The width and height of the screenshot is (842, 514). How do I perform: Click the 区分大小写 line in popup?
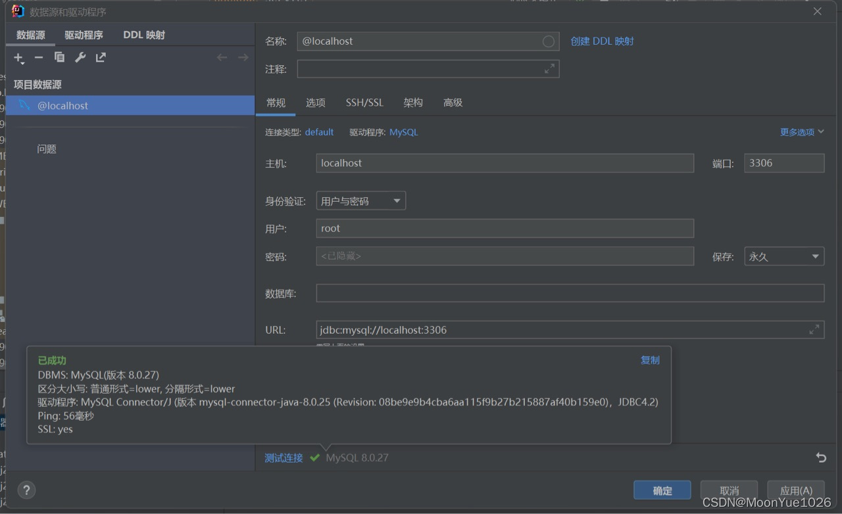point(136,388)
